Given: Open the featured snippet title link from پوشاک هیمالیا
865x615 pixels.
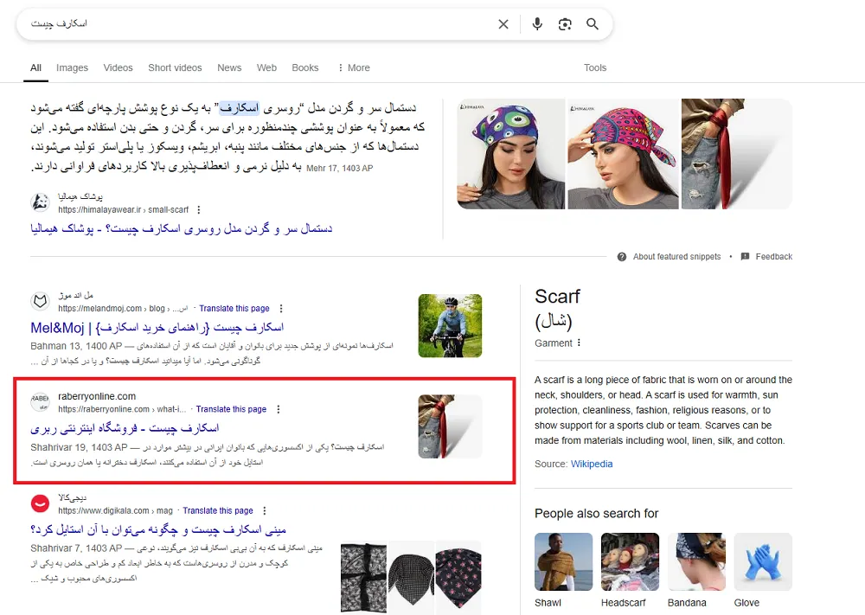Looking at the screenshot, I should click(182, 228).
